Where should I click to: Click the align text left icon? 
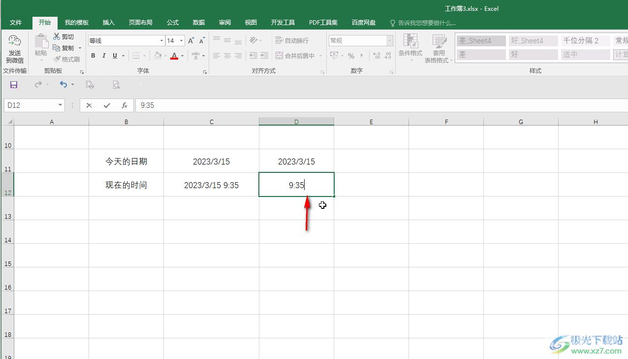217,56
